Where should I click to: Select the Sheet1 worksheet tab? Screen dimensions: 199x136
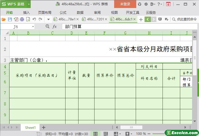[x=30, y=127]
